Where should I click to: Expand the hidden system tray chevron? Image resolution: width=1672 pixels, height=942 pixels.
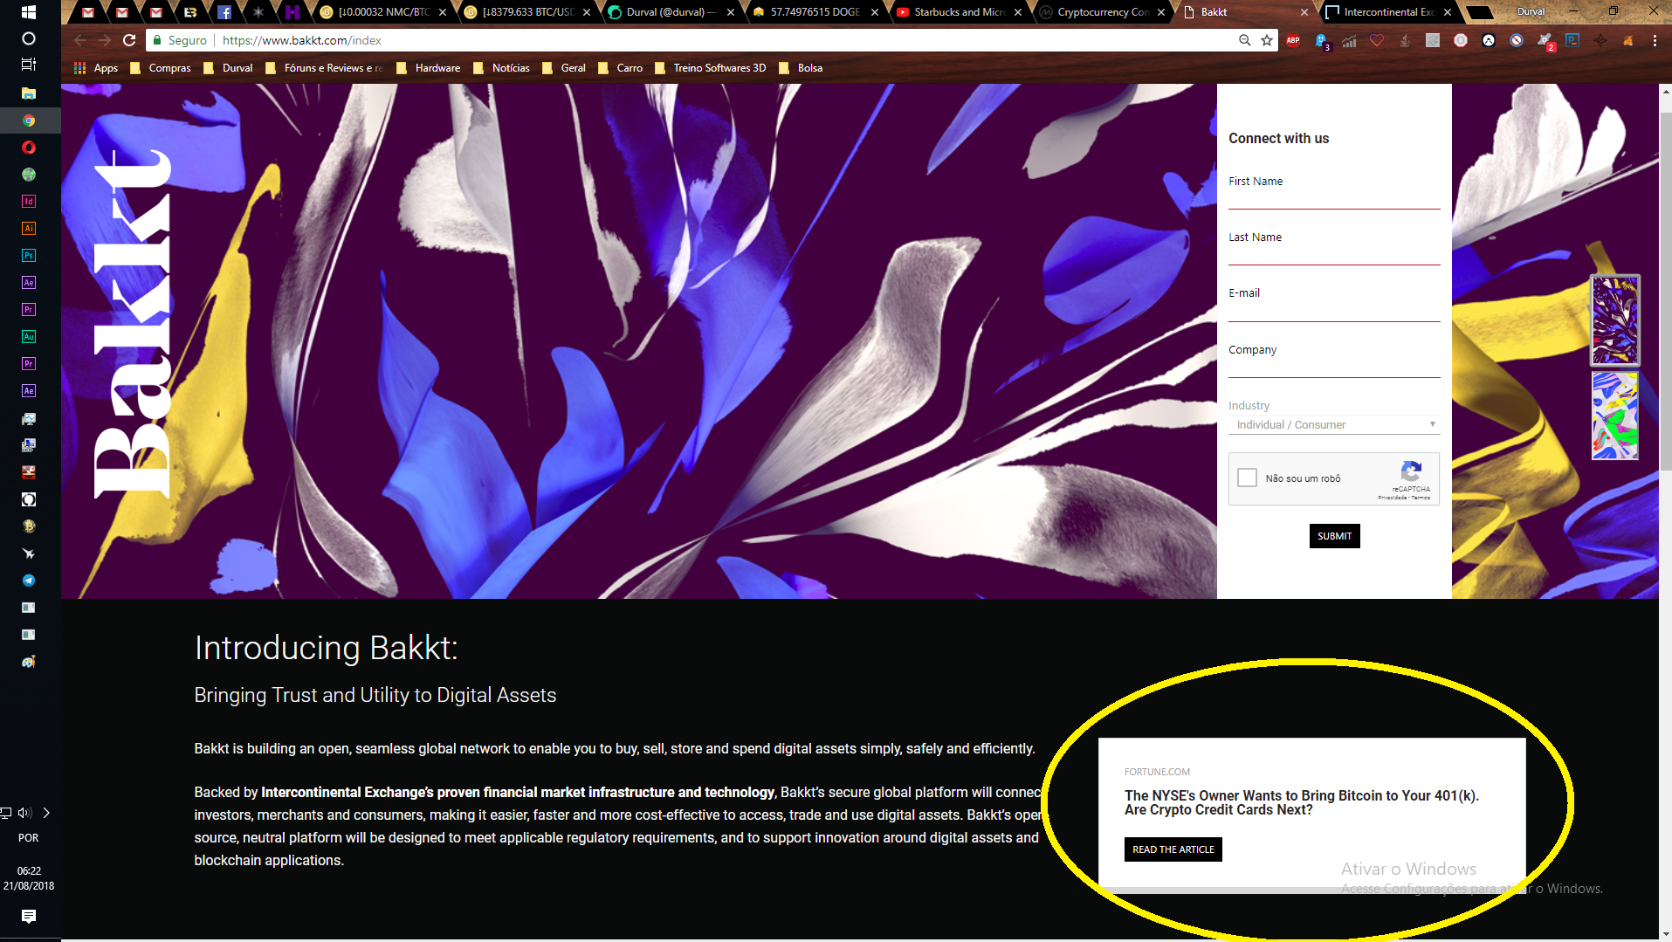(46, 813)
